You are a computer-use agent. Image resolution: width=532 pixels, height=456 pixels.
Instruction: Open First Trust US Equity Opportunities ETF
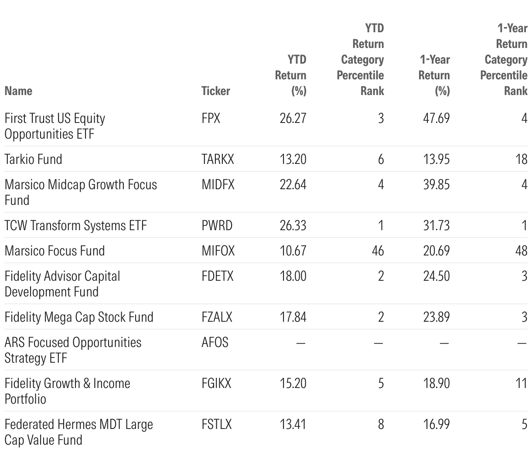coord(55,126)
